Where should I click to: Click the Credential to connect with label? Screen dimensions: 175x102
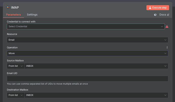[x=21, y=22]
